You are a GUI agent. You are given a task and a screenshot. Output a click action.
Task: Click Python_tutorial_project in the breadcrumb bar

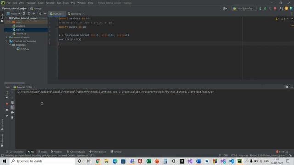[x=15, y=8]
